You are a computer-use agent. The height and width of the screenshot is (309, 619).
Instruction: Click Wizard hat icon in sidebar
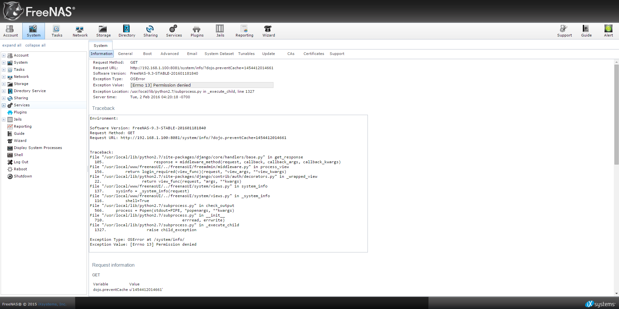tap(10, 141)
